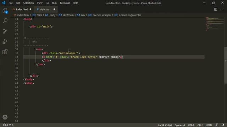Click the closing body tag
The width and height of the screenshot is (227, 127).
[29, 79]
